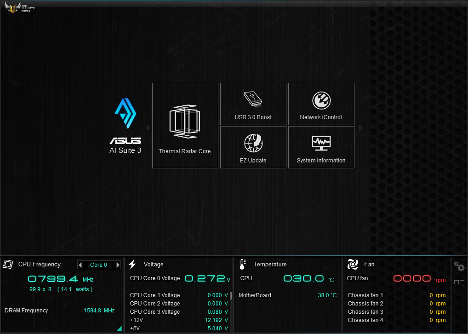Click the 38.0 °C motherboard value

click(x=327, y=295)
